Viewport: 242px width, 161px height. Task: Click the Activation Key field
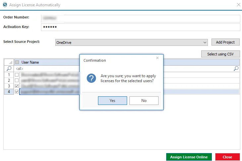[x=140, y=27]
